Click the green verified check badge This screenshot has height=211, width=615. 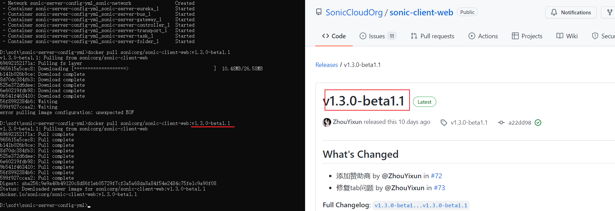(538, 123)
